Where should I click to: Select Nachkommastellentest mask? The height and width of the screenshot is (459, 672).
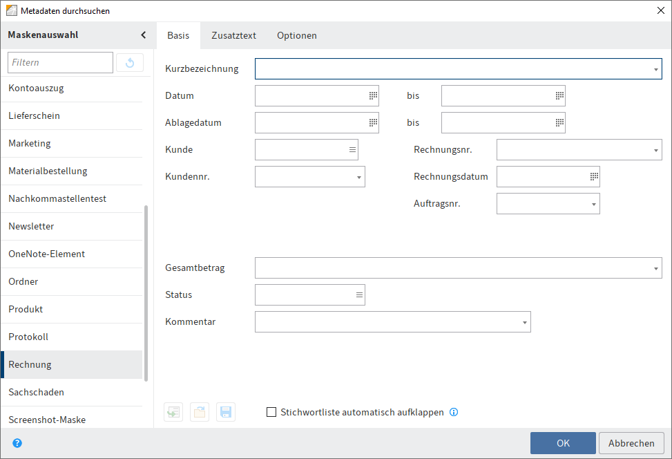coord(72,198)
